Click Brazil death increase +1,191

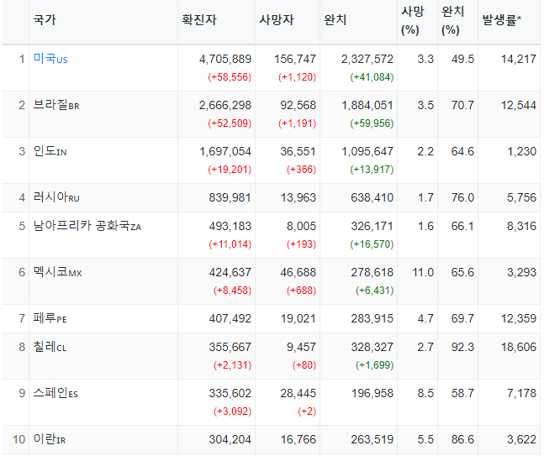298,123
